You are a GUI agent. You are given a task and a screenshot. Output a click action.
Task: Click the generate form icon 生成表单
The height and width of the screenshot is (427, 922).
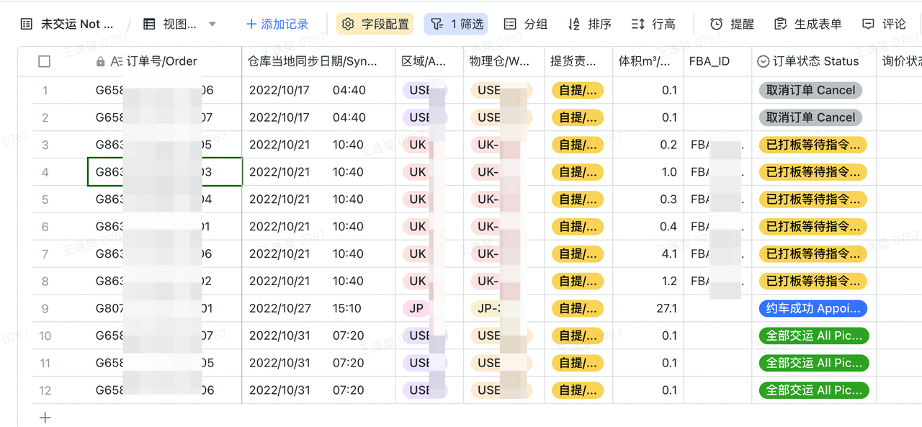click(780, 24)
